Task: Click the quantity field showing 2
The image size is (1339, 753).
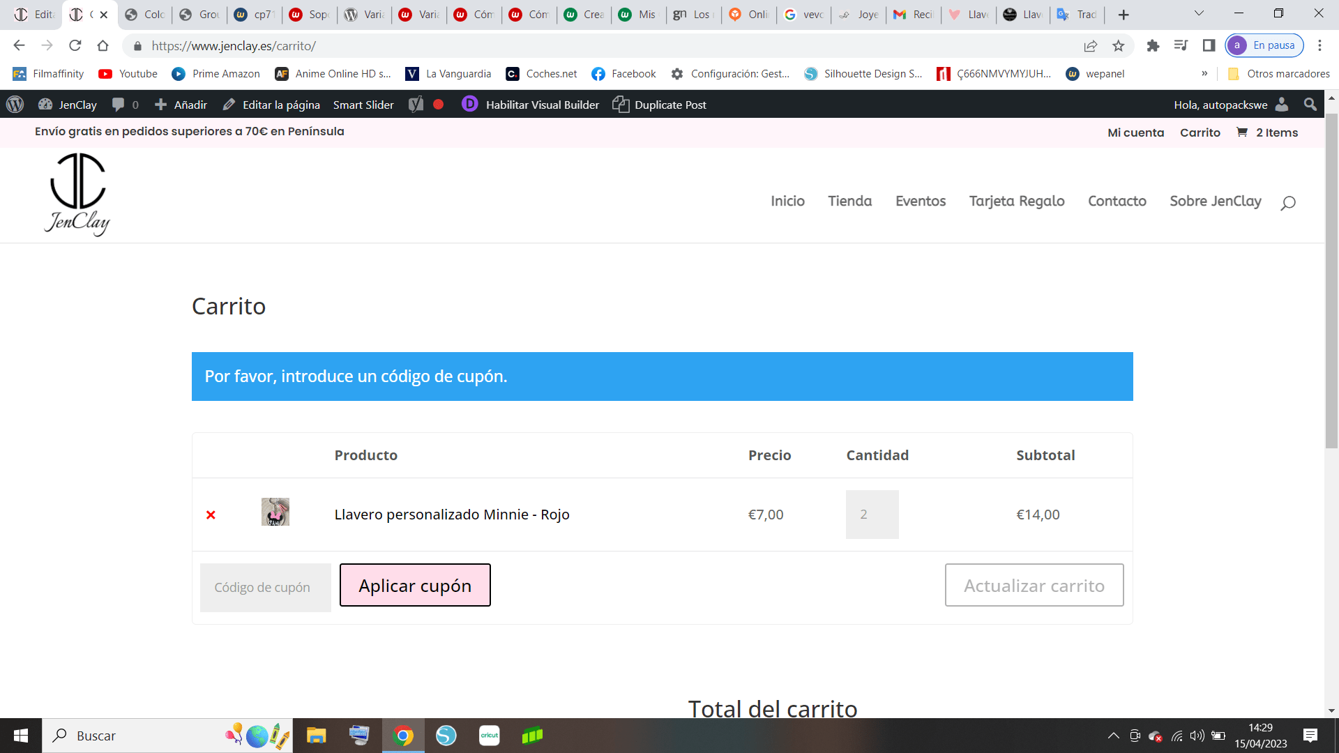Action: coord(872,515)
